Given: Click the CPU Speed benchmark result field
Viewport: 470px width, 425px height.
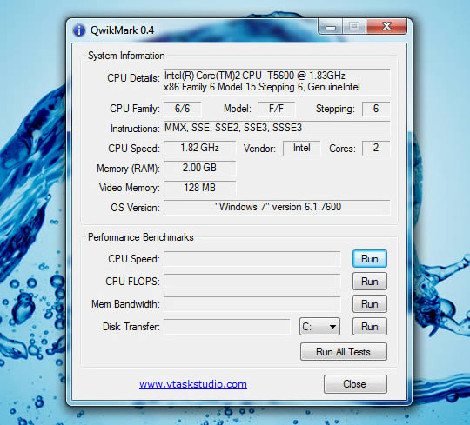Looking at the screenshot, I should tap(252, 259).
